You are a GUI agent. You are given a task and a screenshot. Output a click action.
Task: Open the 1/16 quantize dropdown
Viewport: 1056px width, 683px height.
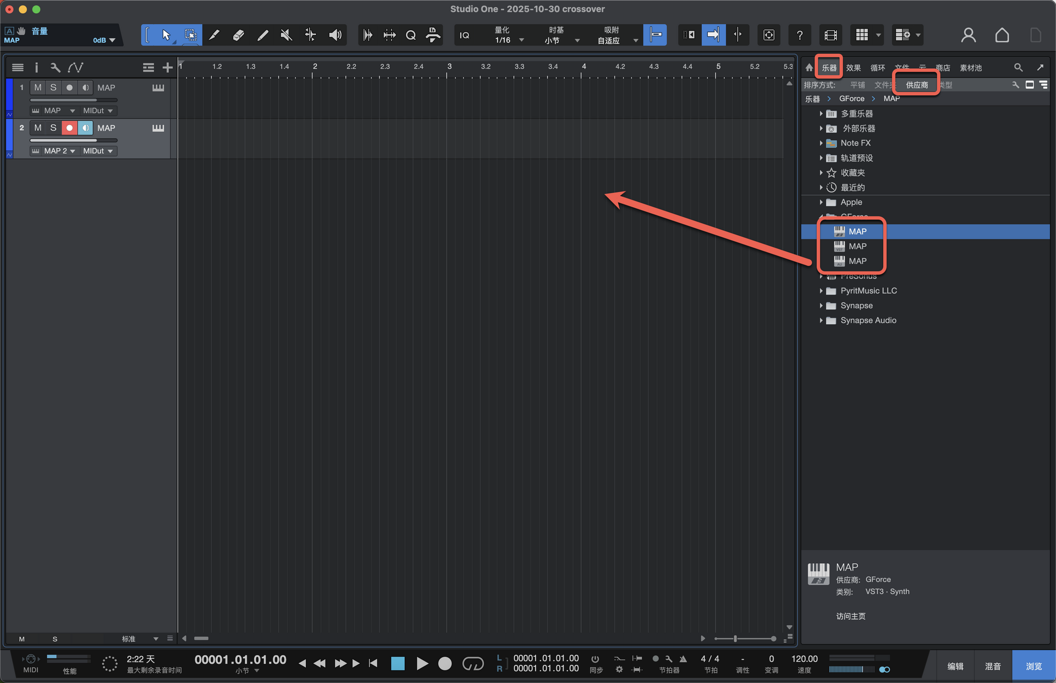(x=509, y=40)
